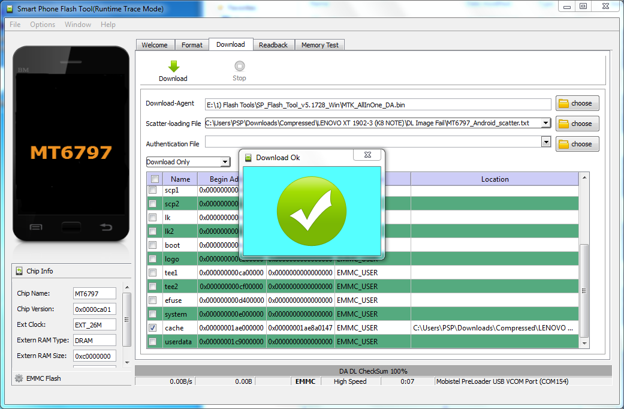Click the Download-Agent path field
624x409 pixels.
tap(378, 105)
